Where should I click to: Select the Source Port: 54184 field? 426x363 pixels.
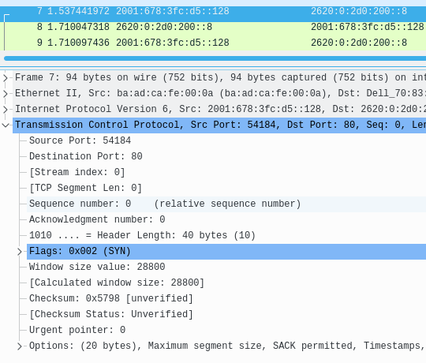(x=80, y=140)
